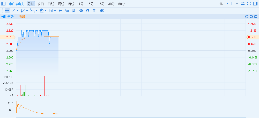This screenshot has height=118, width=259.
Task: Switch to the 日线 daily chart tab
Action: pos(51,4)
